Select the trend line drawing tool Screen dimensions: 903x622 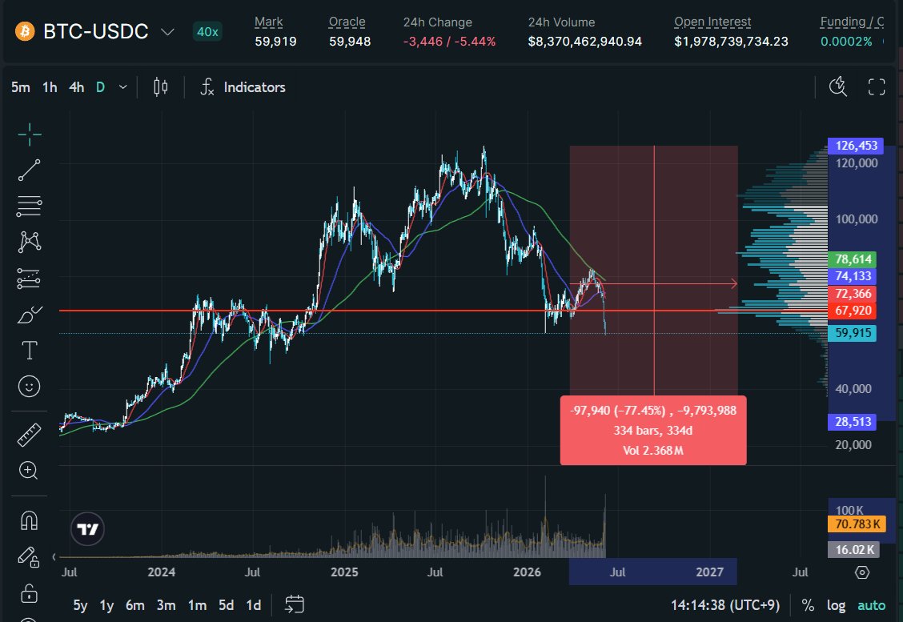pos(30,171)
